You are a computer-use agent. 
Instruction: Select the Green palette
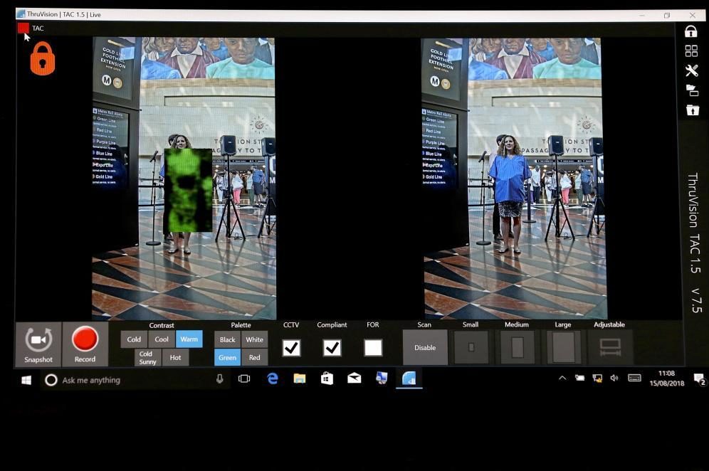click(x=228, y=358)
